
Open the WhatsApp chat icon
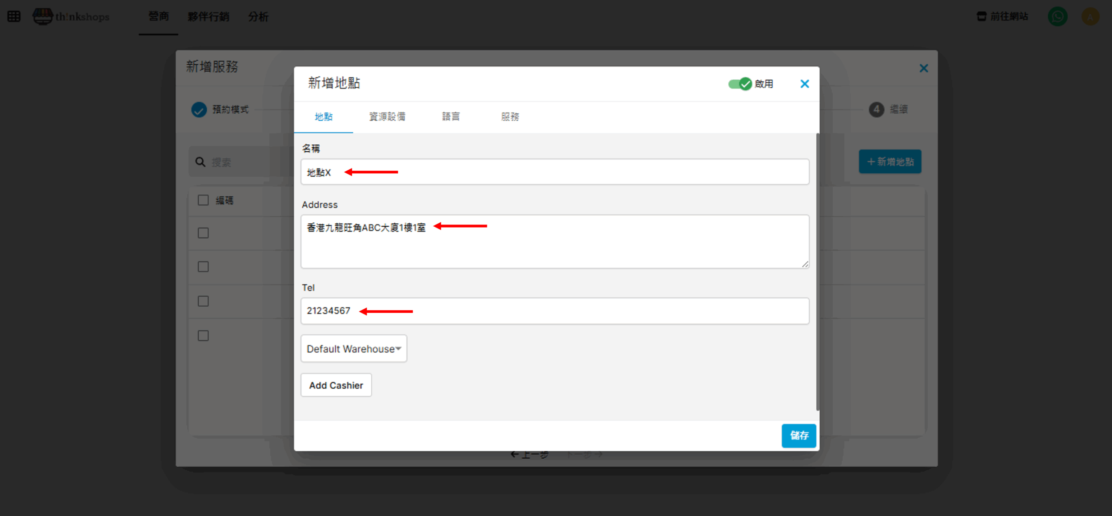click(x=1057, y=17)
